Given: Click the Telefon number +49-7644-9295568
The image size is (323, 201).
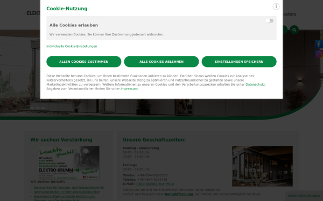Looking at the screenshot, I should [152, 175].
